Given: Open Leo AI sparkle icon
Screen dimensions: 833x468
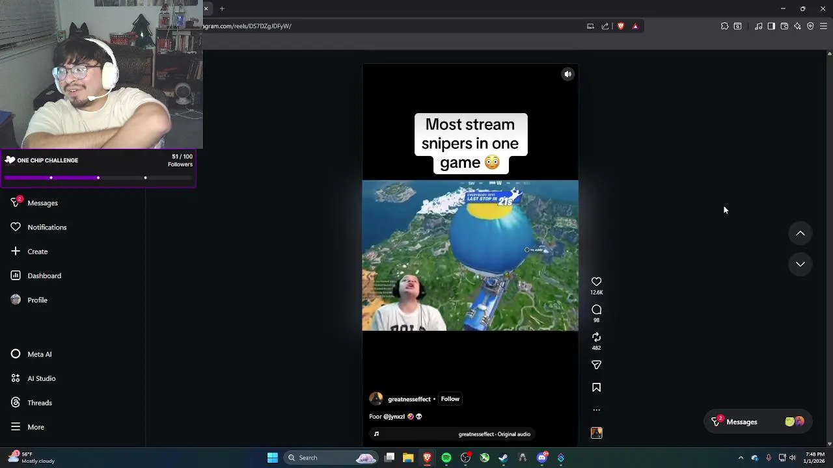Looking at the screenshot, I should pyautogui.click(x=797, y=26).
